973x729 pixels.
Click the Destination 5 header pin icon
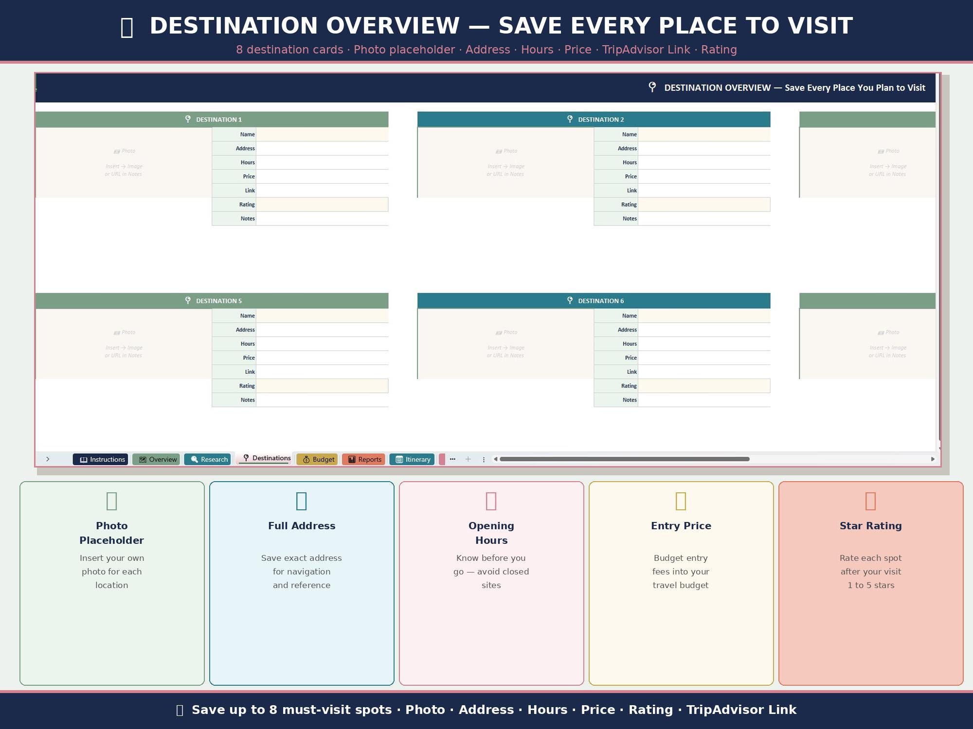[188, 300]
